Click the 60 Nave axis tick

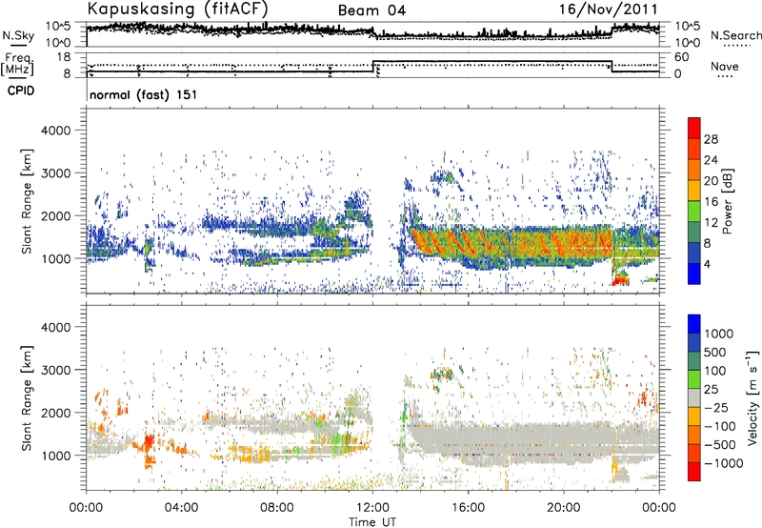(682, 57)
